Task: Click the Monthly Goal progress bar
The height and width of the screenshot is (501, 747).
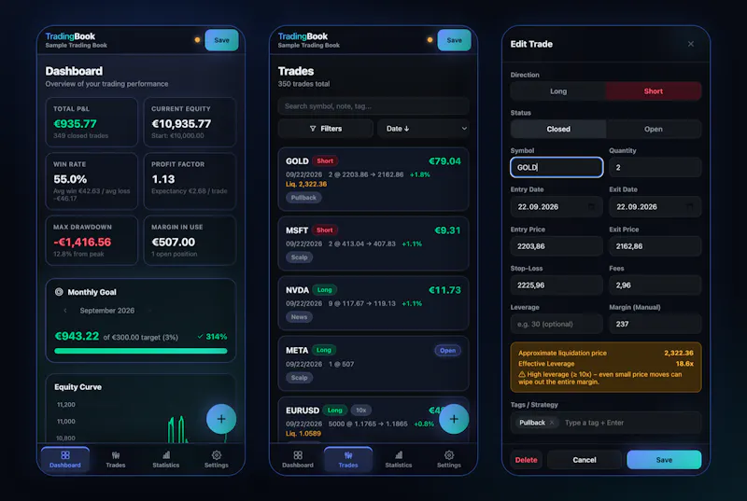Action: pos(141,351)
